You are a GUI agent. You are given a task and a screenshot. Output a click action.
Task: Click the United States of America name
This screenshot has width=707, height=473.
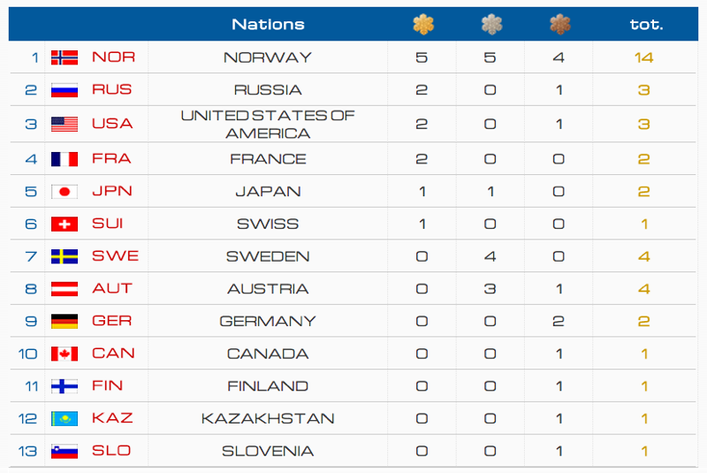[268, 125]
